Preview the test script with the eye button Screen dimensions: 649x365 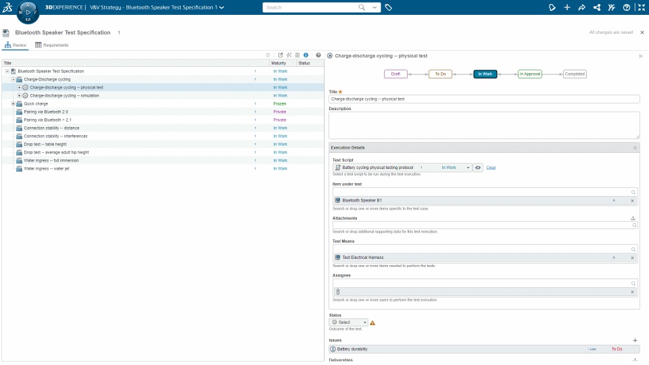pos(478,168)
